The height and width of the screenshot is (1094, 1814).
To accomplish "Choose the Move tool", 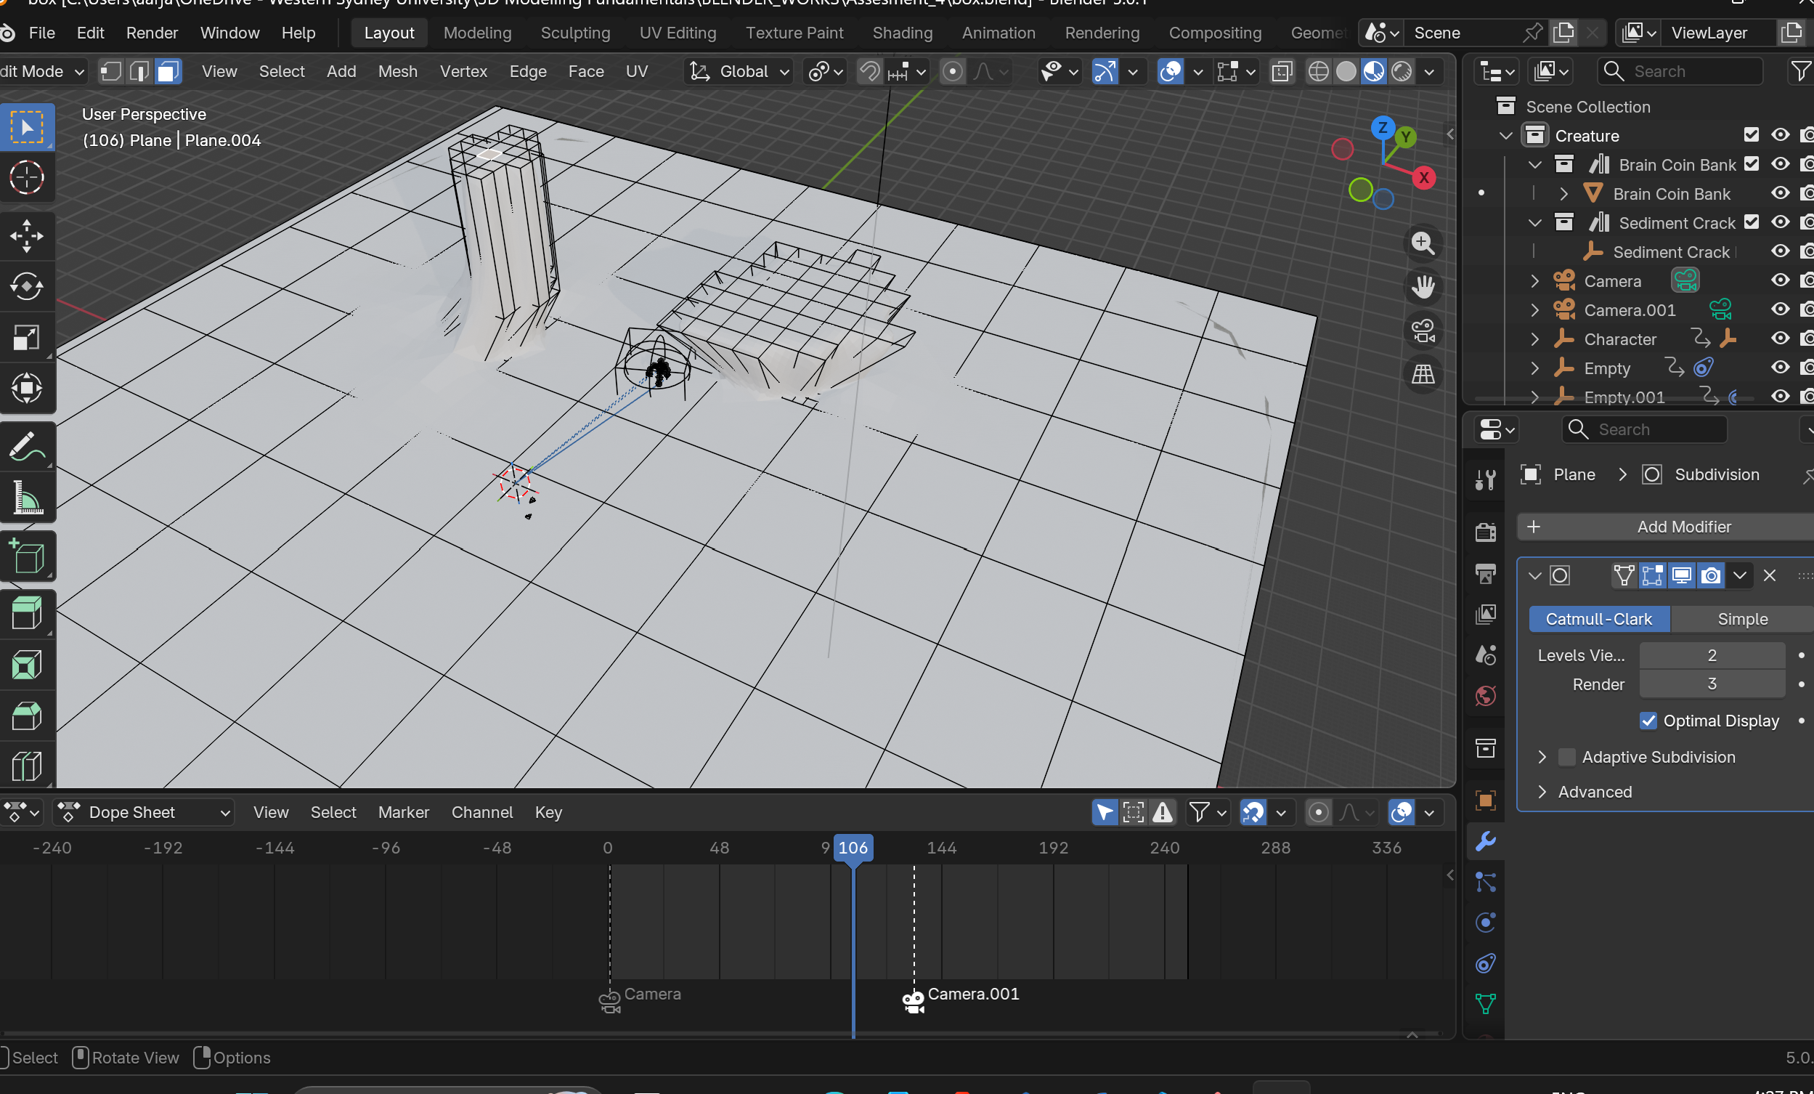I will 28,236.
